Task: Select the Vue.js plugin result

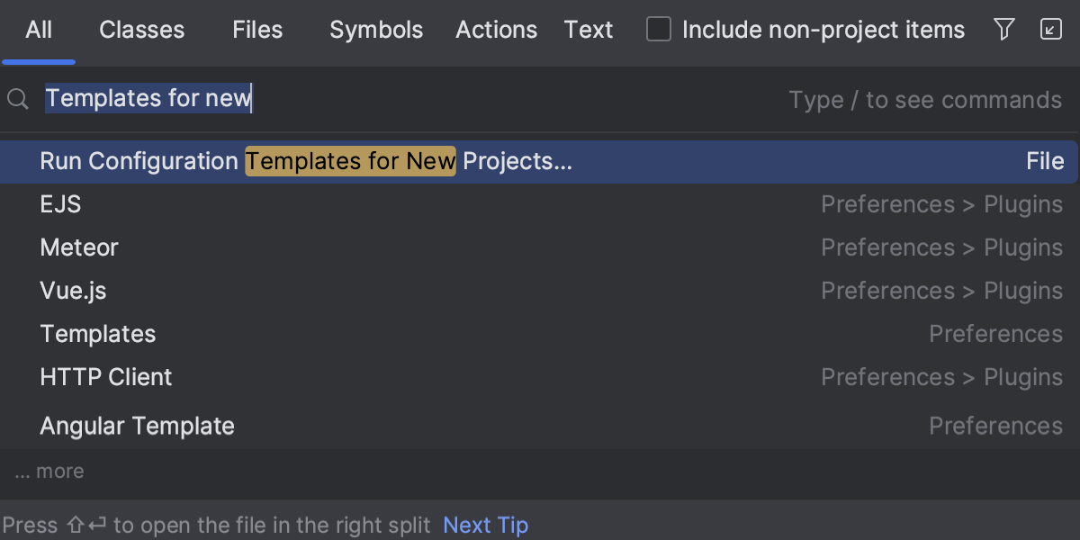Action: (x=71, y=291)
